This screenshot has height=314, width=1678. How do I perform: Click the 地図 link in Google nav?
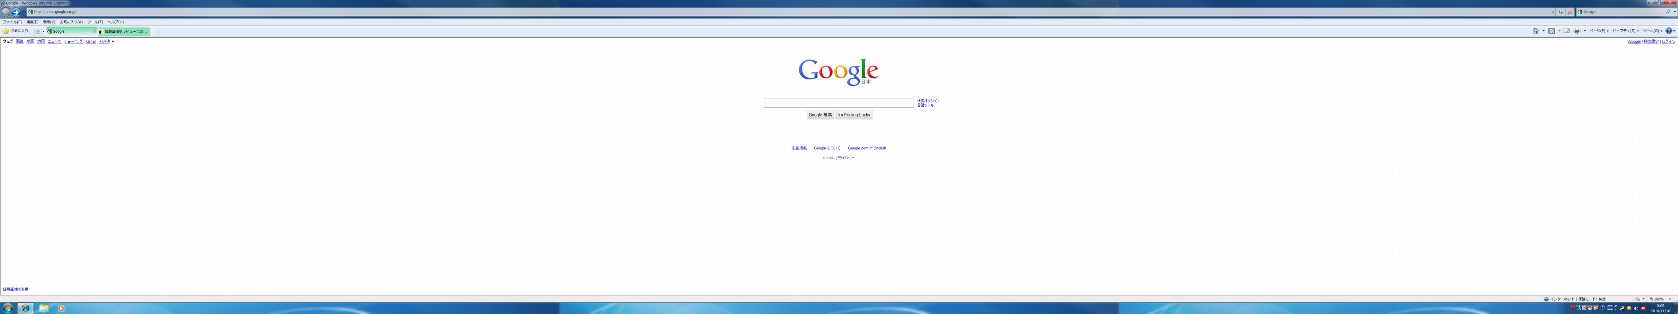[x=41, y=41]
